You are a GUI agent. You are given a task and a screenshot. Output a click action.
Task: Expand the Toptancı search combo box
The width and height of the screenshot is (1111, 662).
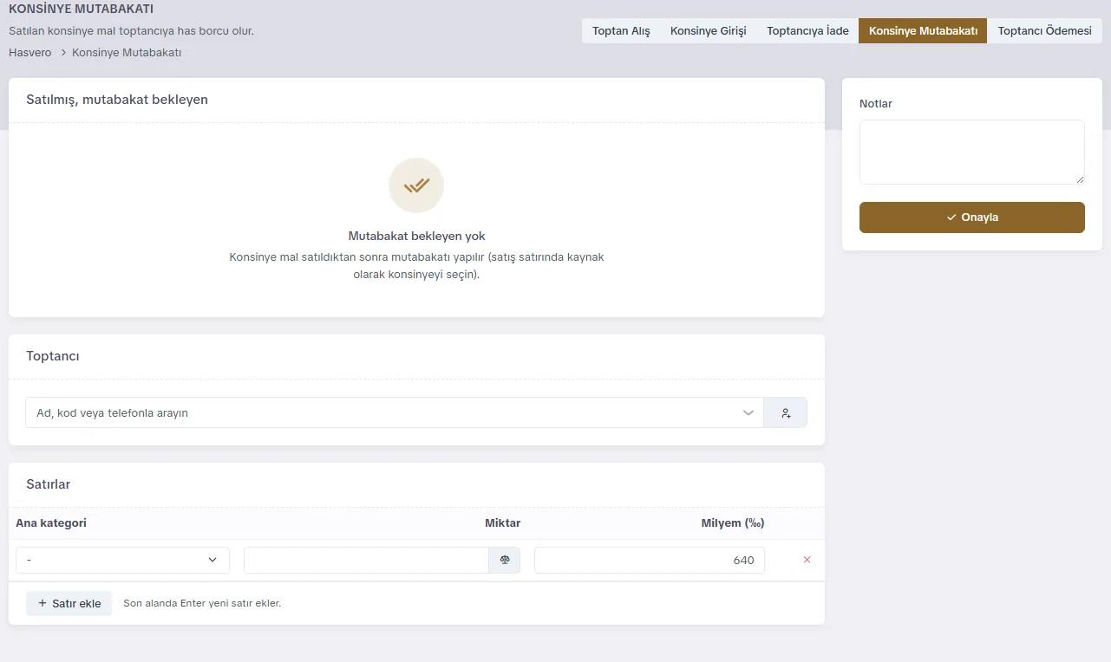[395, 413]
